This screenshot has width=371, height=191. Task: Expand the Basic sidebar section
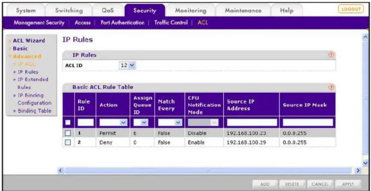[x=21, y=49]
